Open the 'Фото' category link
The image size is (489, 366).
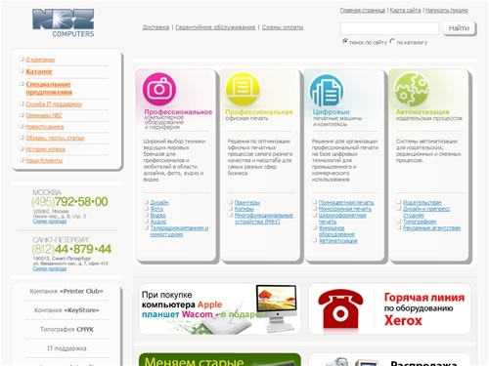tap(156, 209)
